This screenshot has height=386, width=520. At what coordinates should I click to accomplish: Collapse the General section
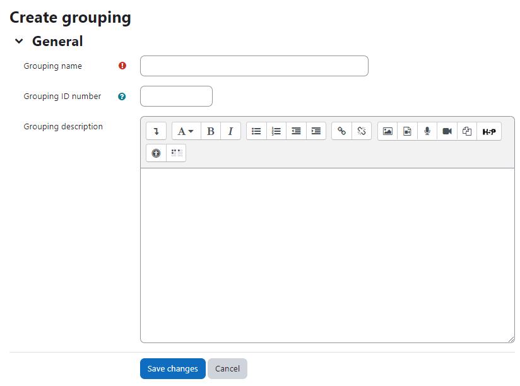click(x=19, y=42)
